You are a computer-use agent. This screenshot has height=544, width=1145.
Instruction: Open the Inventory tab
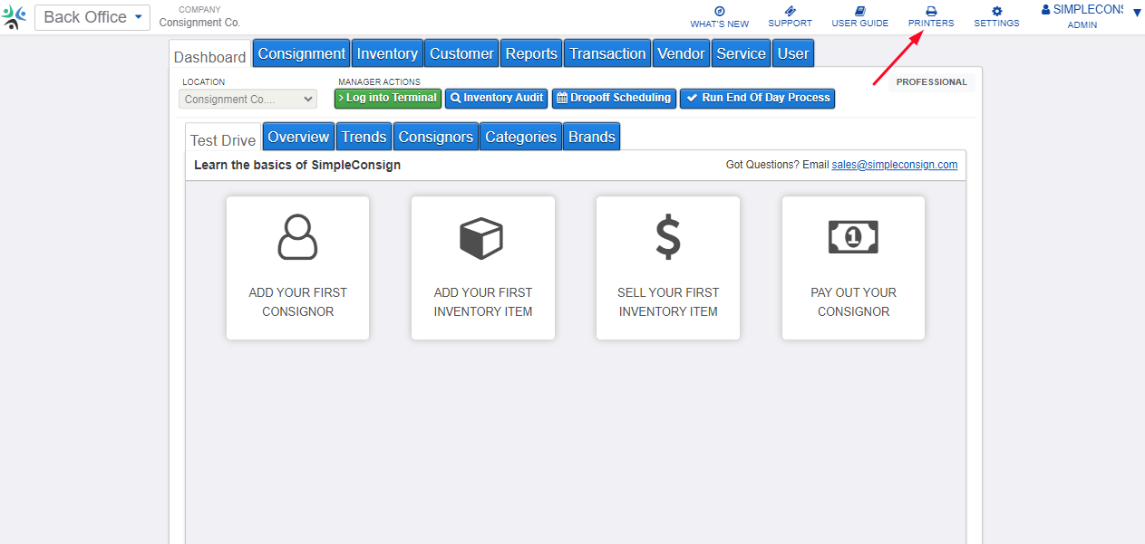click(387, 53)
